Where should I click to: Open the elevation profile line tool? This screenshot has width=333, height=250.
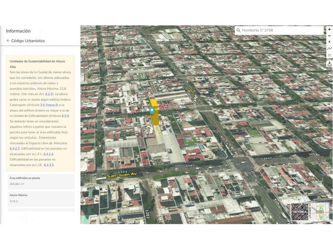[329, 49]
